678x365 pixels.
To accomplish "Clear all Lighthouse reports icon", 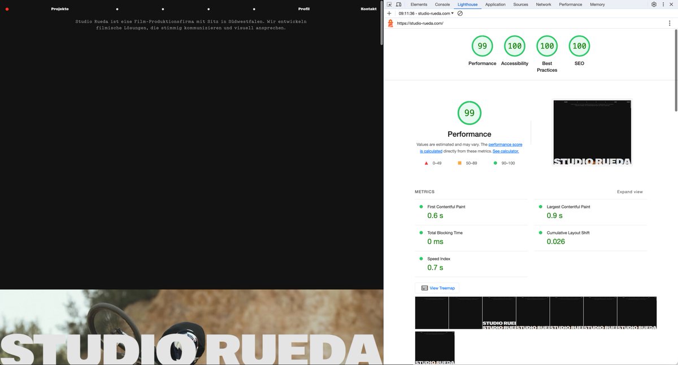I will coord(460,13).
